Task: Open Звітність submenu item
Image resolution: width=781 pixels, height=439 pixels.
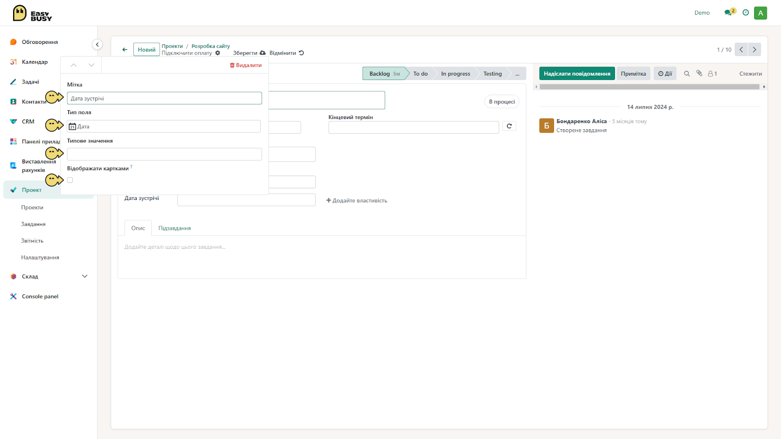Action: click(x=32, y=241)
